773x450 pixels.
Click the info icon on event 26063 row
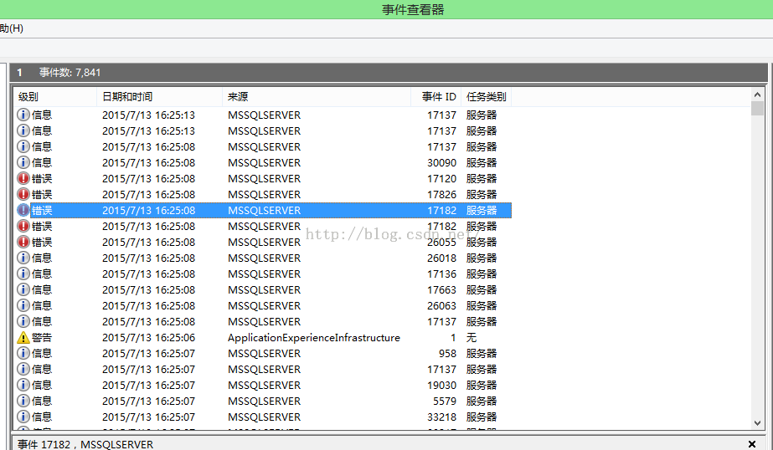[x=23, y=305]
